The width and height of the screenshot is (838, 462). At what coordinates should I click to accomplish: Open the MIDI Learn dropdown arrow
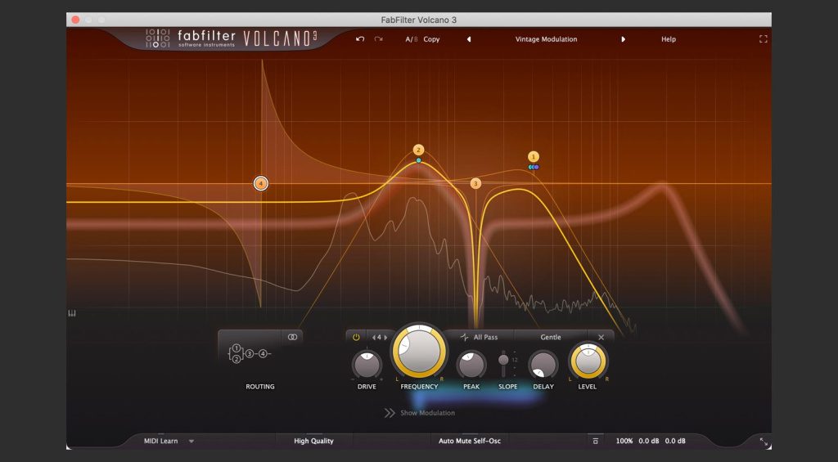click(191, 442)
